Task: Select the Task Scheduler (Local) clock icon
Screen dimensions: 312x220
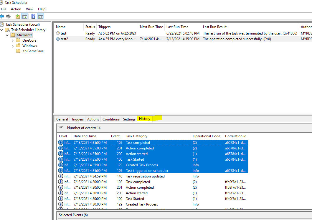Action: 2,24
